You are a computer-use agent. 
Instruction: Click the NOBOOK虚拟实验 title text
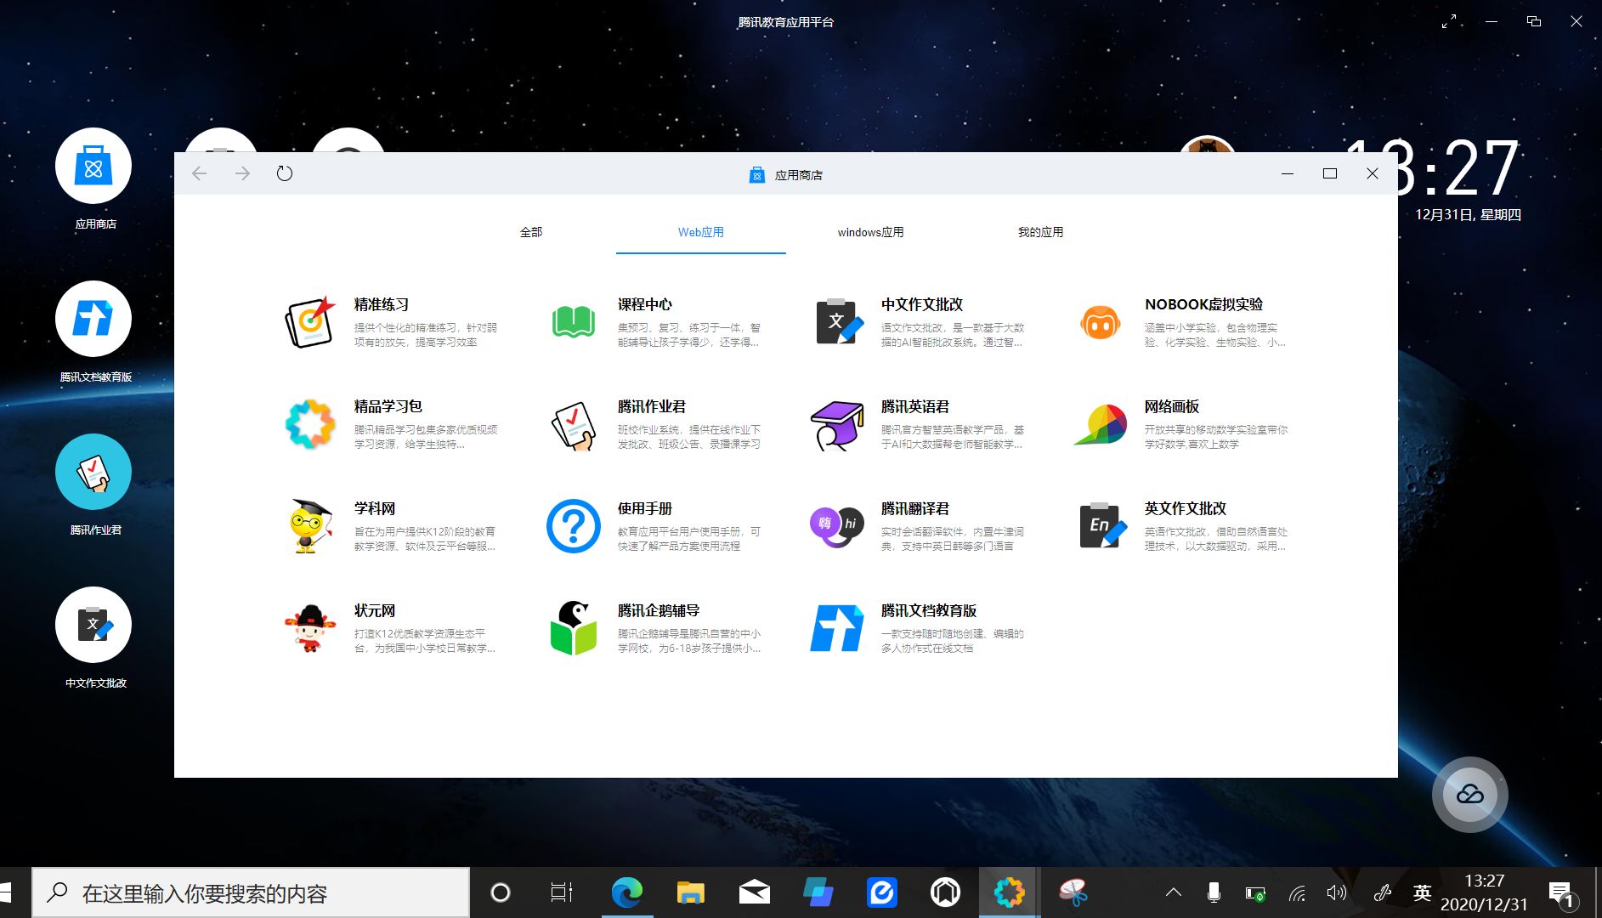click(x=1203, y=304)
